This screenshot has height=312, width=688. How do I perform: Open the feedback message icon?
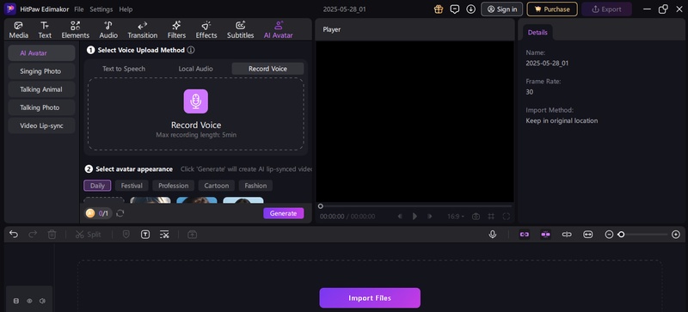(x=455, y=9)
